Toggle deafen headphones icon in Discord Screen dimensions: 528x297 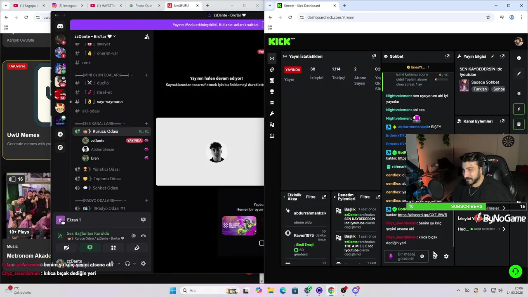click(127, 264)
